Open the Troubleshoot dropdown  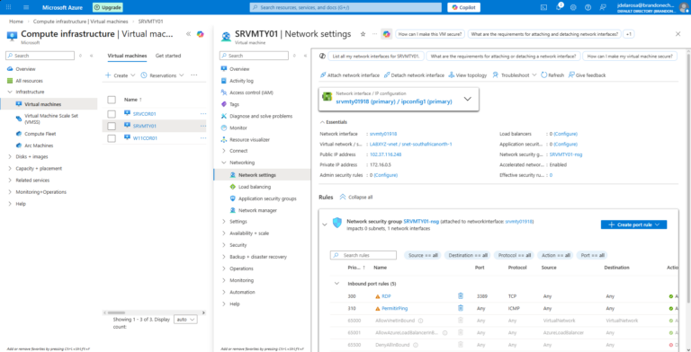coord(515,75)
